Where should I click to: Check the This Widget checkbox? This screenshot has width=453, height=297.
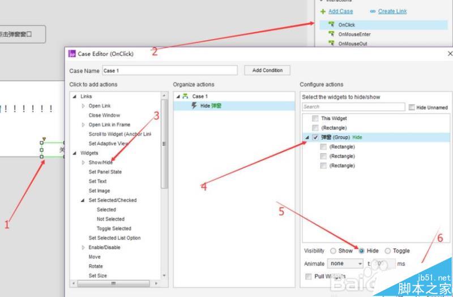pos(315,119)
